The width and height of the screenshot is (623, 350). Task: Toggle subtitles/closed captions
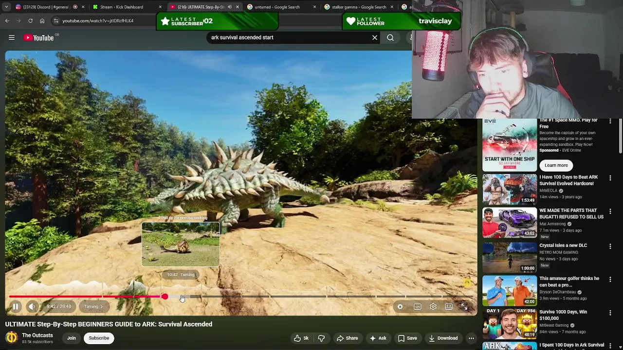(x=418, y=307)
